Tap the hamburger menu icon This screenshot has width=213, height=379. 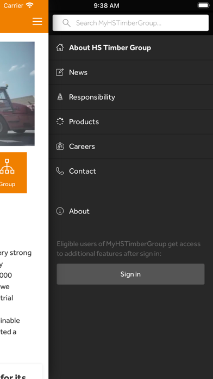(37, 22)
